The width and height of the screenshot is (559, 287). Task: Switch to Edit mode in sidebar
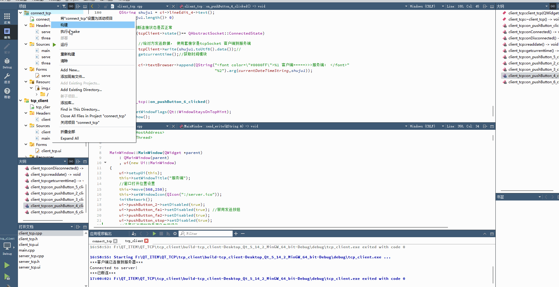coord(7,33)
